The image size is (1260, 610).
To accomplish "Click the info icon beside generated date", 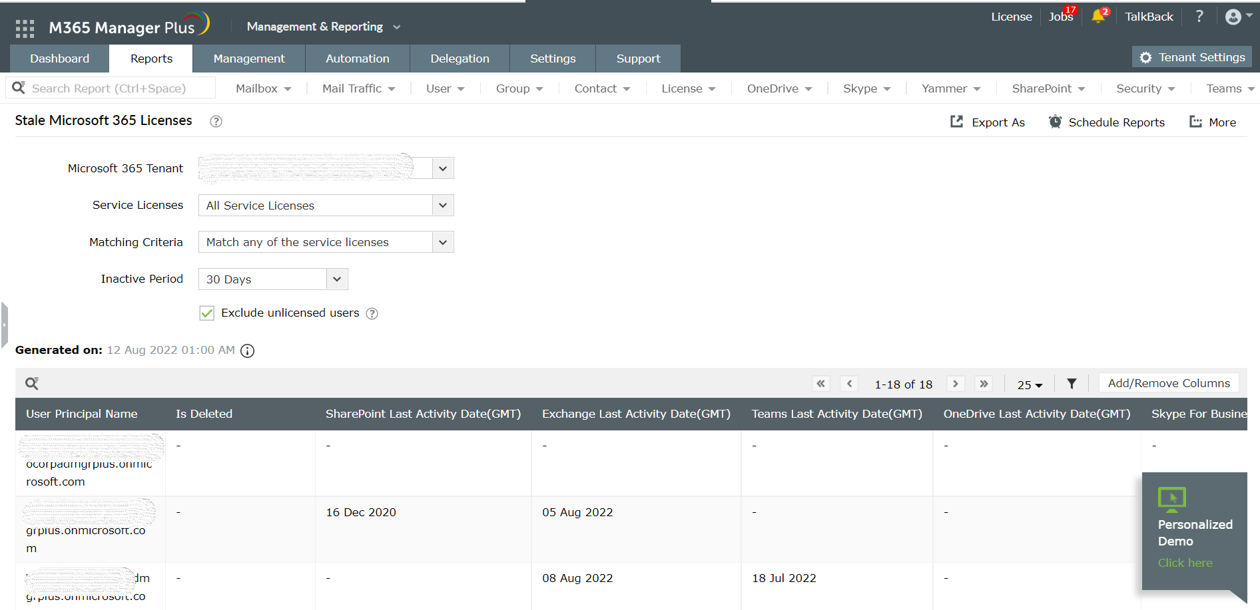I will pyautogui.click(x=247, y=351).
